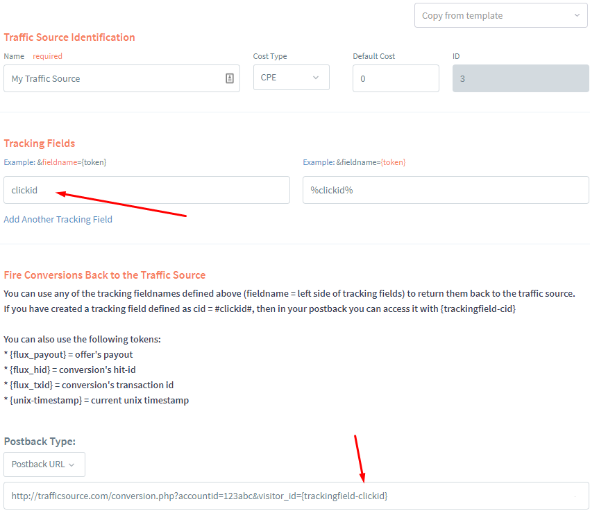This screenshot has height=513, width=590.
Task: Click the clickid tracking fieldname input
Action: click(x=146, y=190)
